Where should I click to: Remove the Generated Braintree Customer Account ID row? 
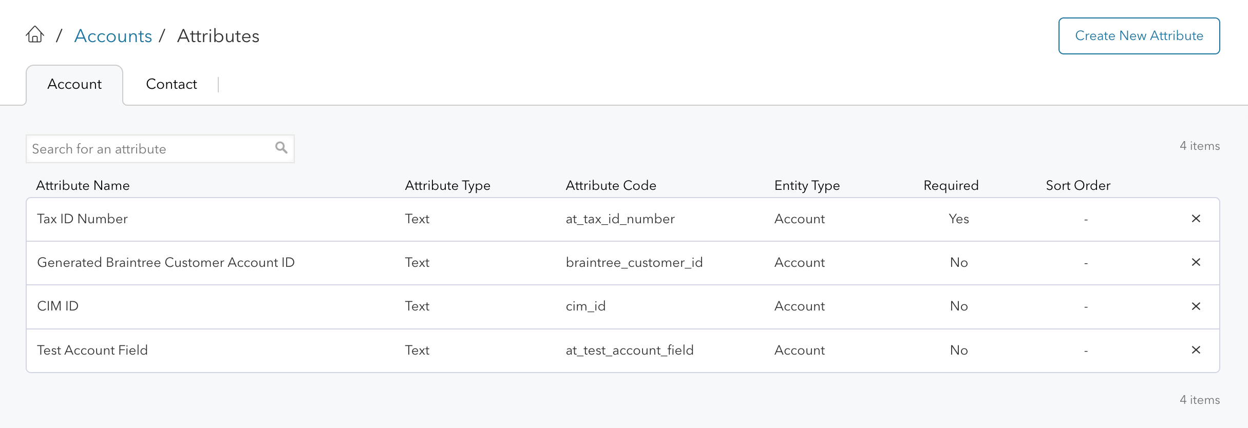(1196, 262)
